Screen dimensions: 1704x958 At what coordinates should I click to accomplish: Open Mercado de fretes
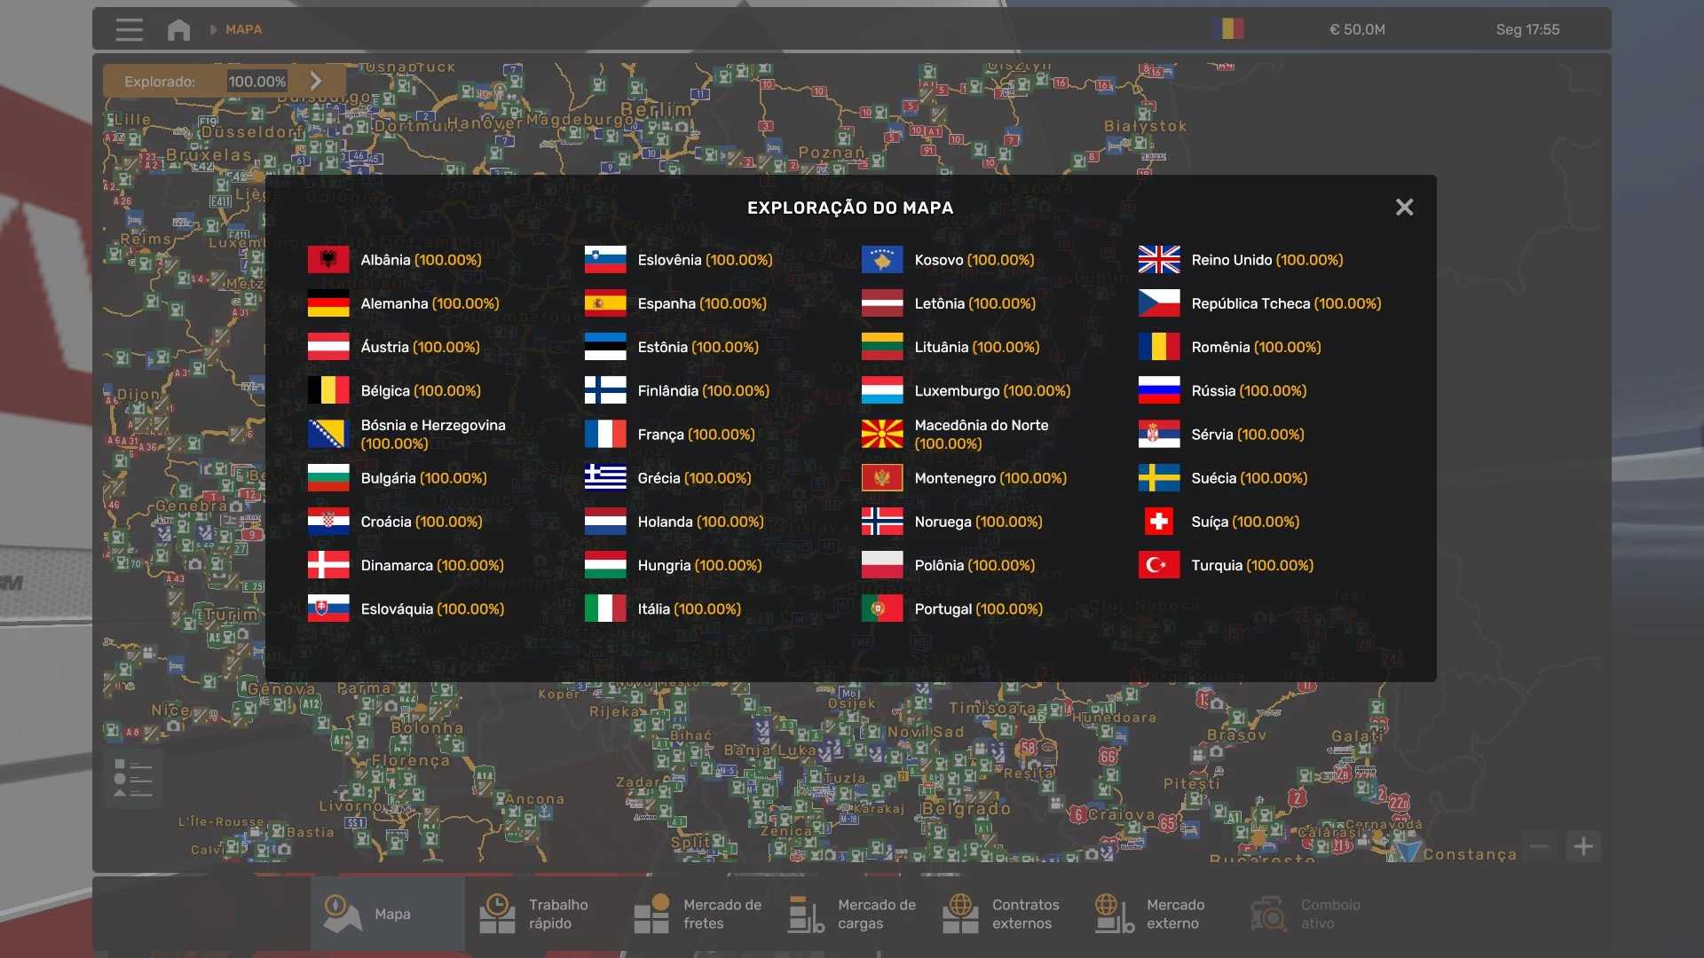(697, 914)
